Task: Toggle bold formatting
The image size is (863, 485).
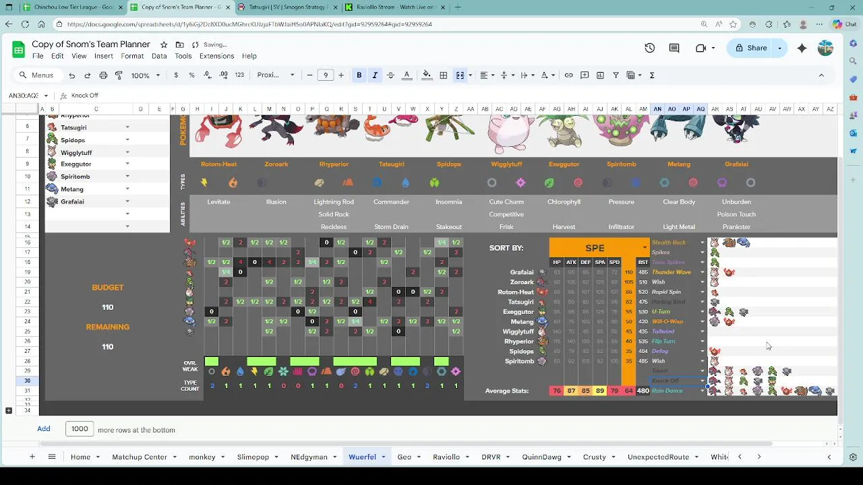Action: click(x=359, y=75)
